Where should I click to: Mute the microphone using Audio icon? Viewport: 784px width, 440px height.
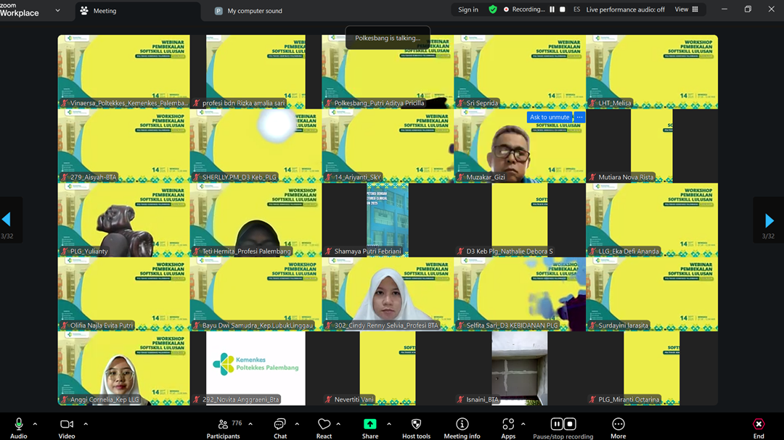(18, 424)
